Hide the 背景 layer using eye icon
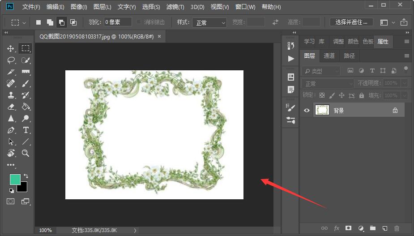414x236 pixels. [x=307, y=110]
